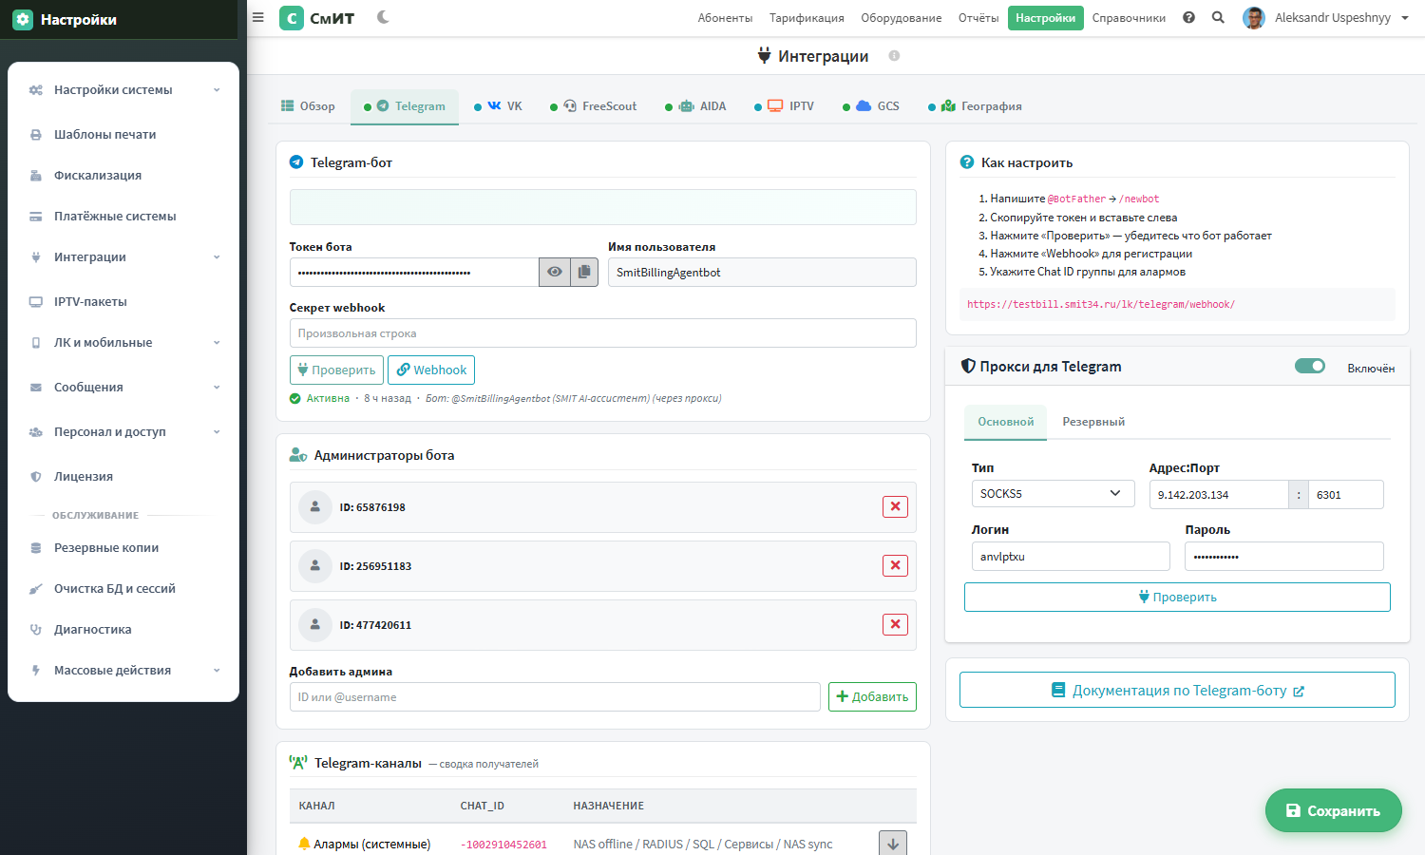The width and height of the screenshot is (1425, 855).
Task: Expand Настройки системы sidebar section
Action: 123,90
